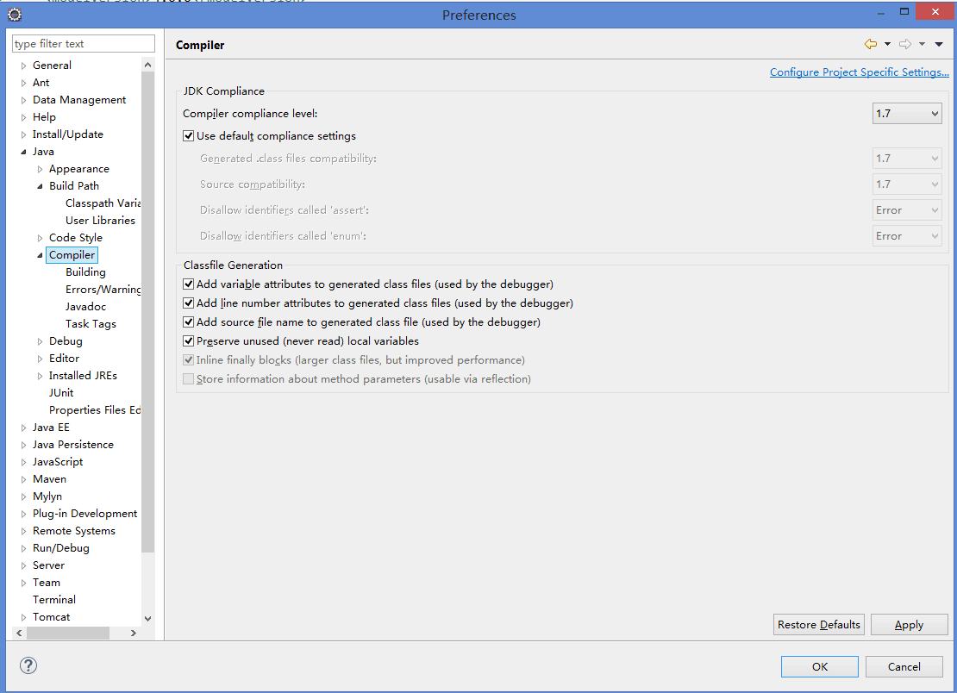Collapse the Build Path node
The height and width of the screenshot is (693, 957).
tap(41, 186)
